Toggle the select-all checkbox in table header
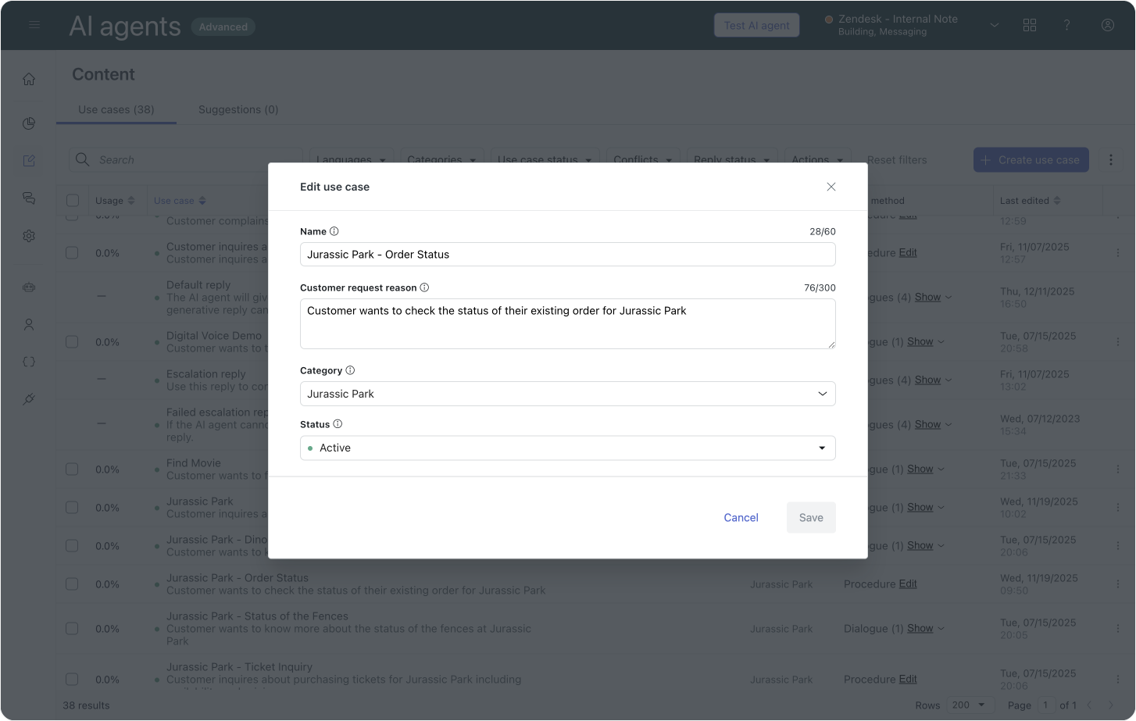Viewport: 1136px width, 721px height. point(73,201)
